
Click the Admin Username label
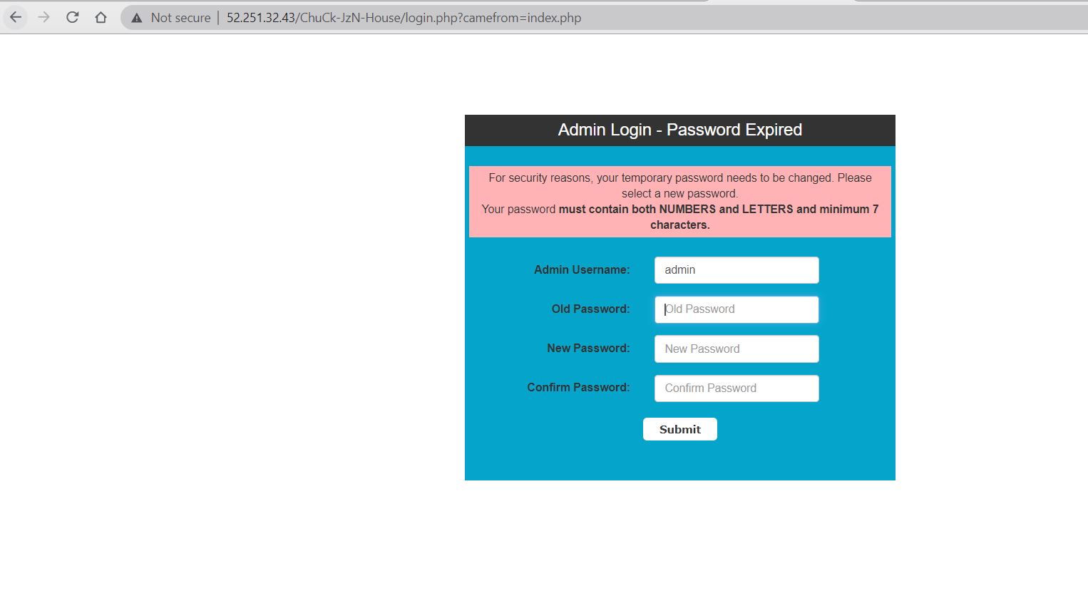pos(582,269)
